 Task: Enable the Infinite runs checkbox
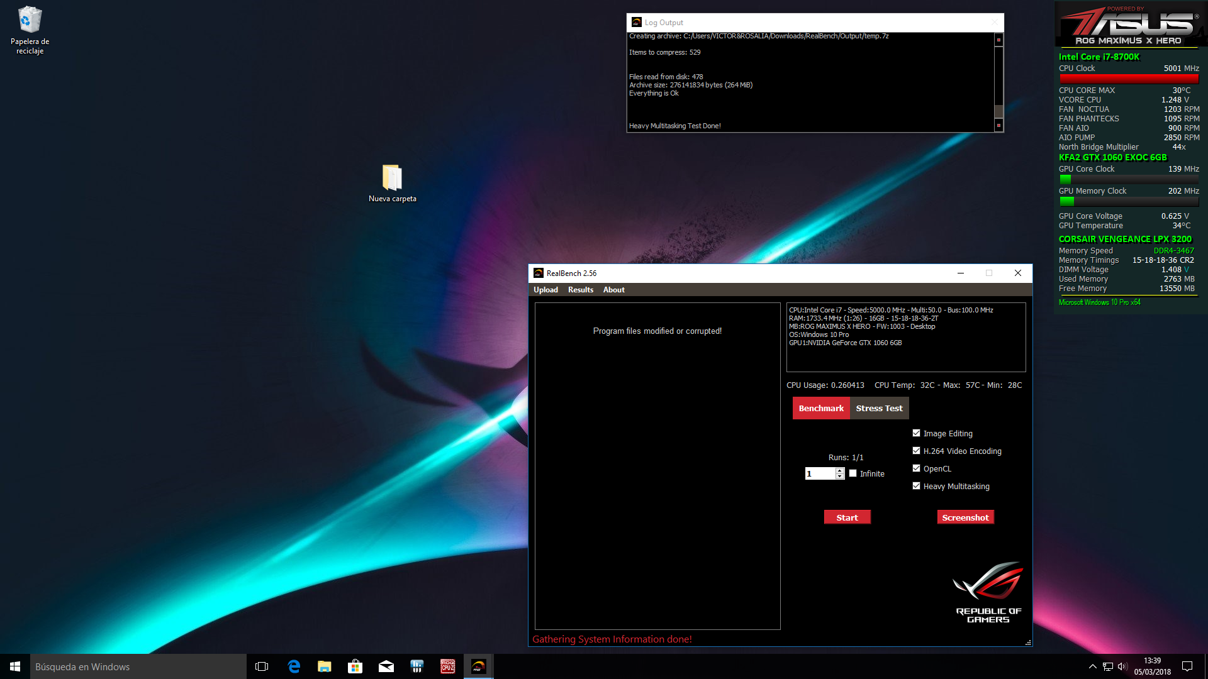pyautogui.click(x=853, y=473)
